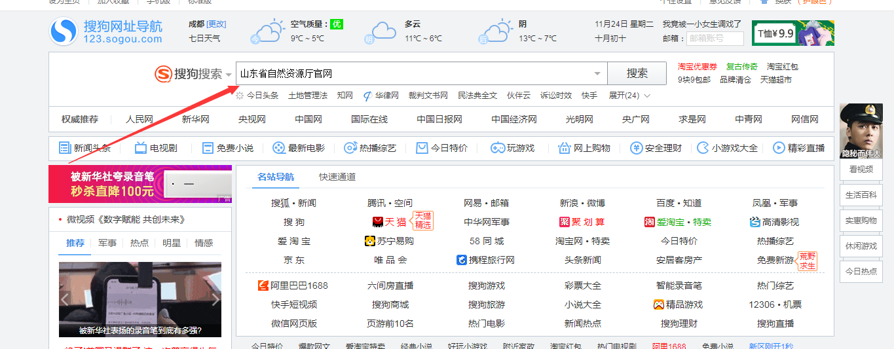Select the 明星 news tab
The width and height of the screenshot is (894, 349).
tap(172, 243)
